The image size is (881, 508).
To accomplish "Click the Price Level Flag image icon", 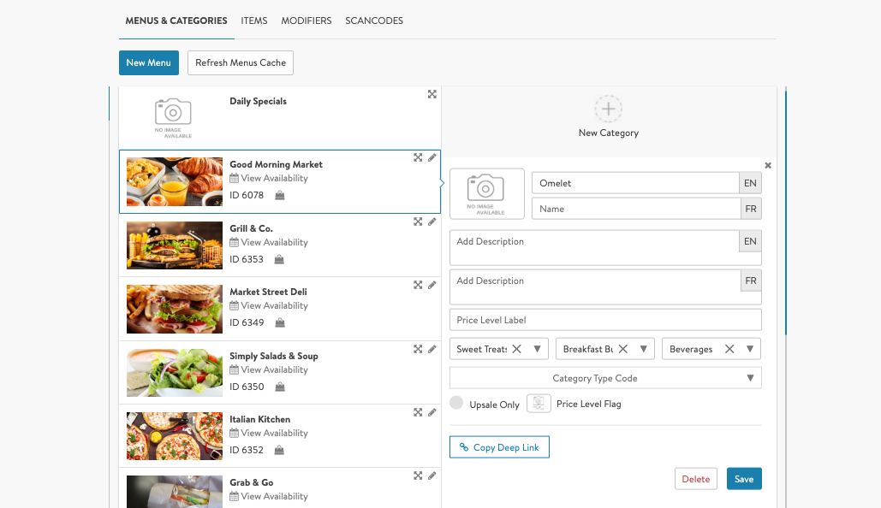I will pyautogui.click(x=539, y=404).
